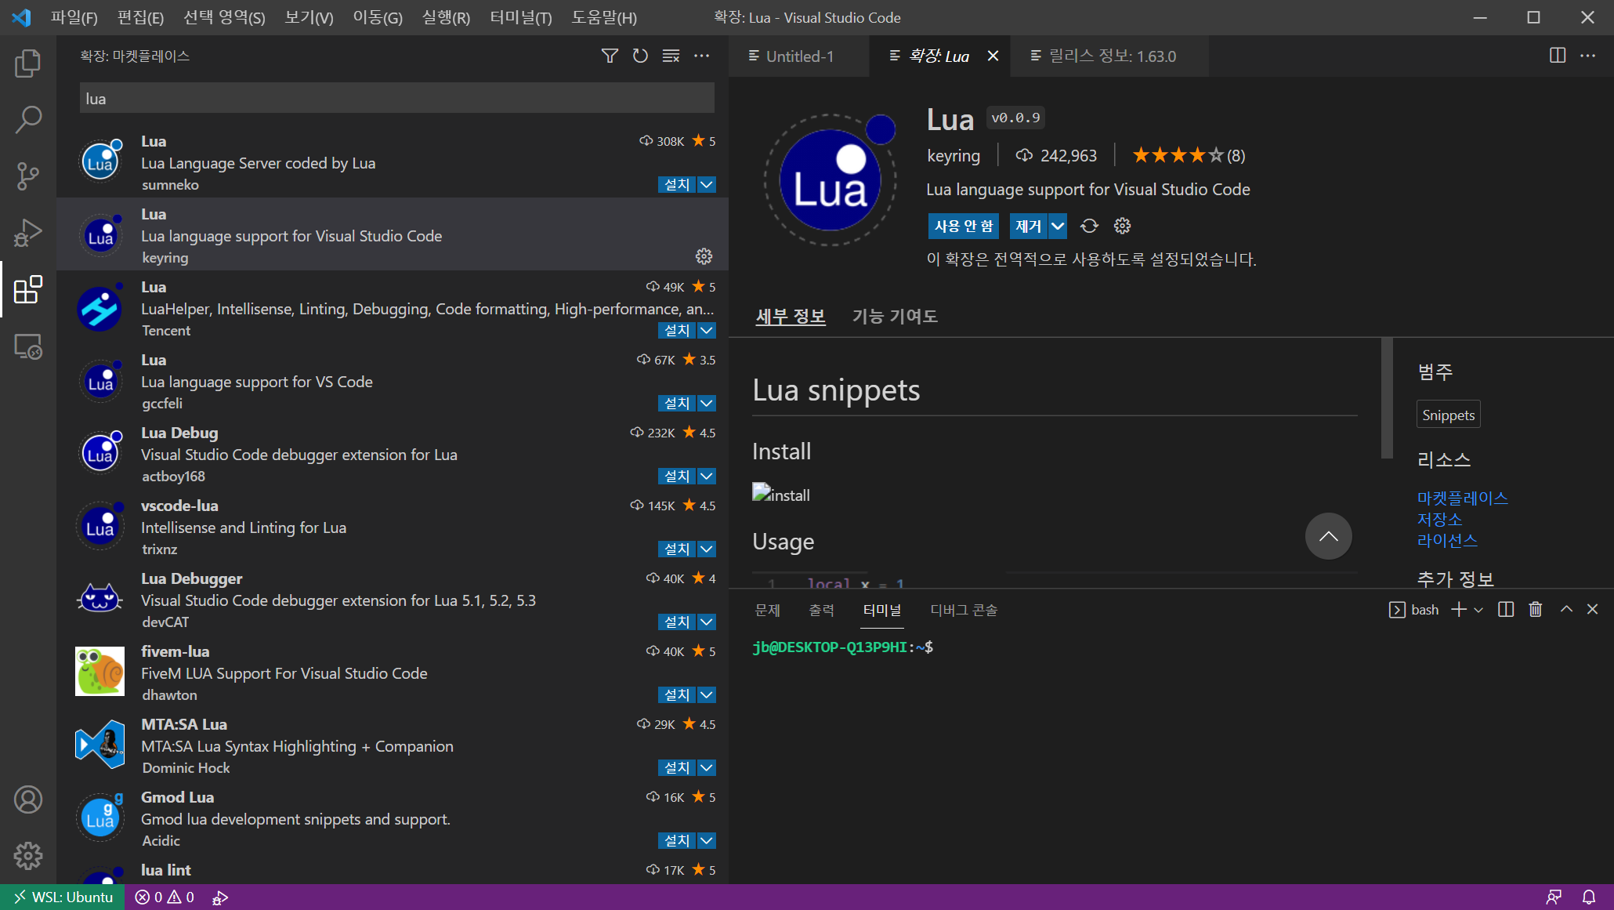The height and width of the screenshot is (910, 1614).
Task: Click the extension search field containing lua
Action: [396, 99]
